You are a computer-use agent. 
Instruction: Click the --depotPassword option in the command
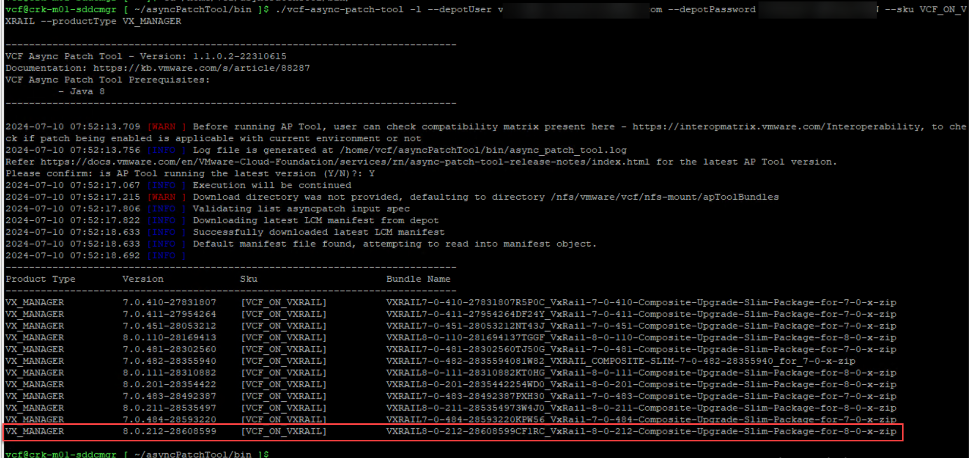click(712, 9)
